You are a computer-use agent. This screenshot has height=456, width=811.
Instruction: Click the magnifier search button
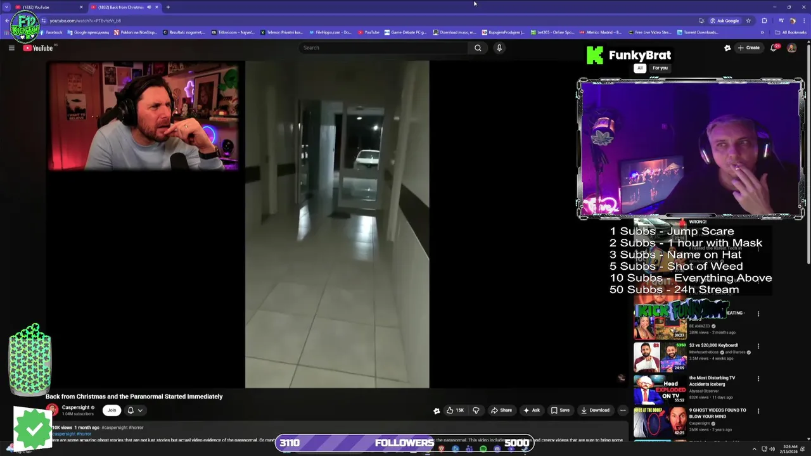tap(478, 47)
